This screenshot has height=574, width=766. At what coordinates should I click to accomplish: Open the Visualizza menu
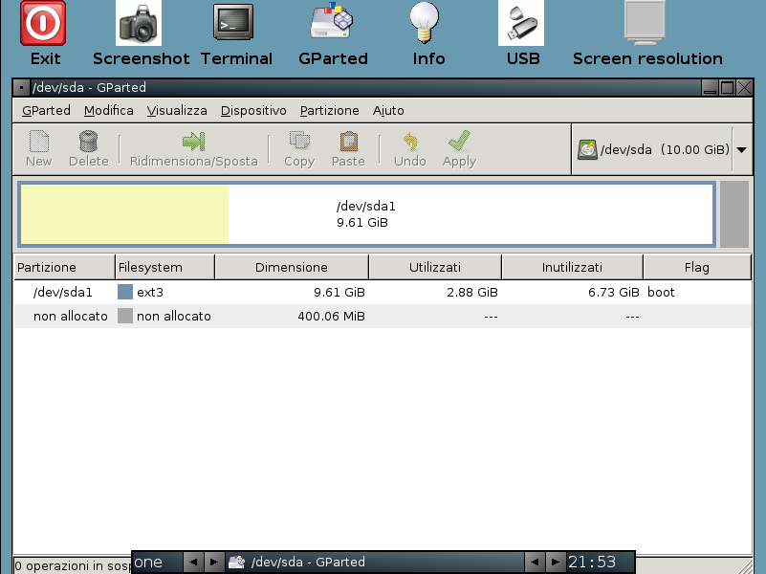(177, 110)
